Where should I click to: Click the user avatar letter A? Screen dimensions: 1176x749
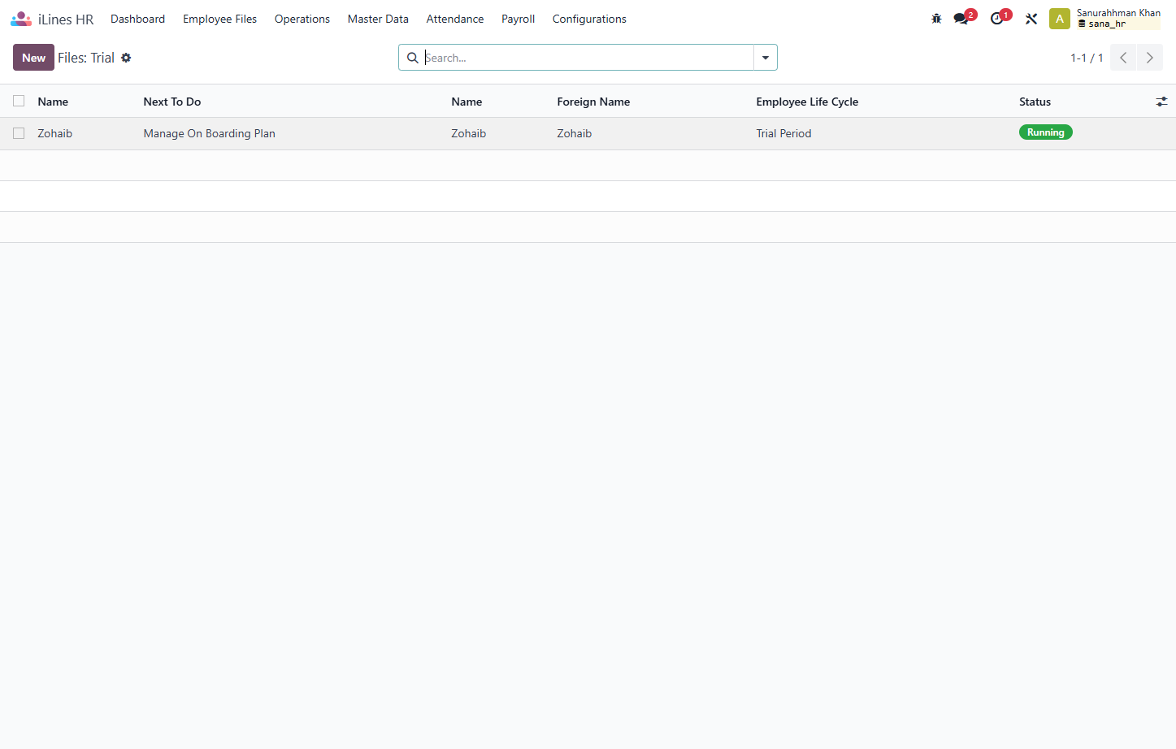point(1060,19)
